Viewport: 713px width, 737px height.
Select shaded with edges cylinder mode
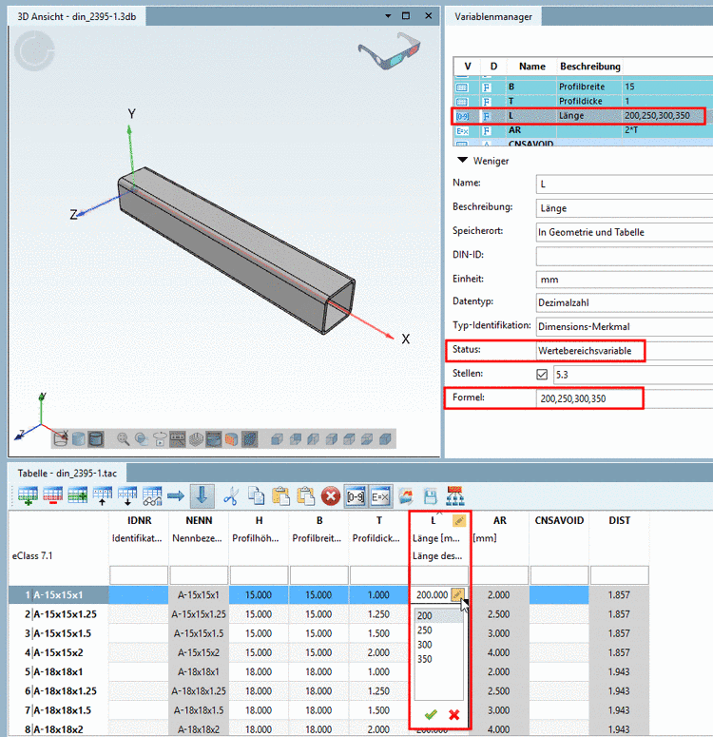(x=96, y=439)
